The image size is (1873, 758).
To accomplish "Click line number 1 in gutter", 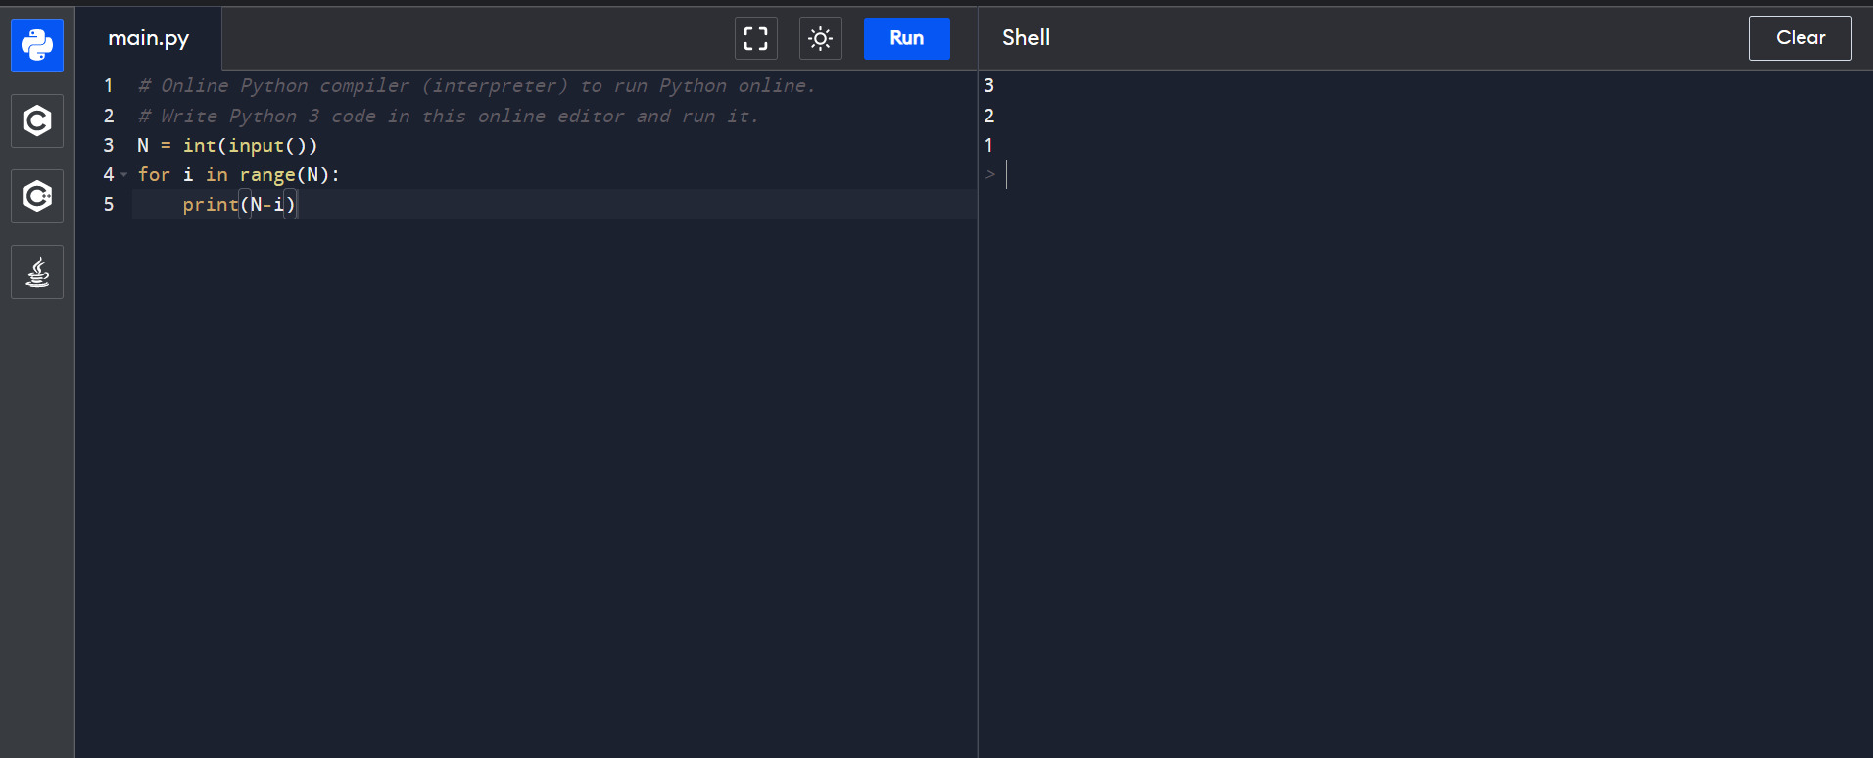I will [109, 86].
